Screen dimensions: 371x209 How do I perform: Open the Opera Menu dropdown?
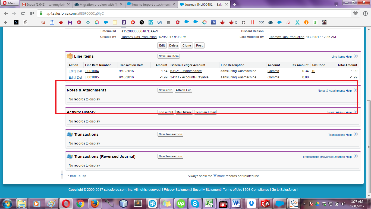(x=10, y=4)
